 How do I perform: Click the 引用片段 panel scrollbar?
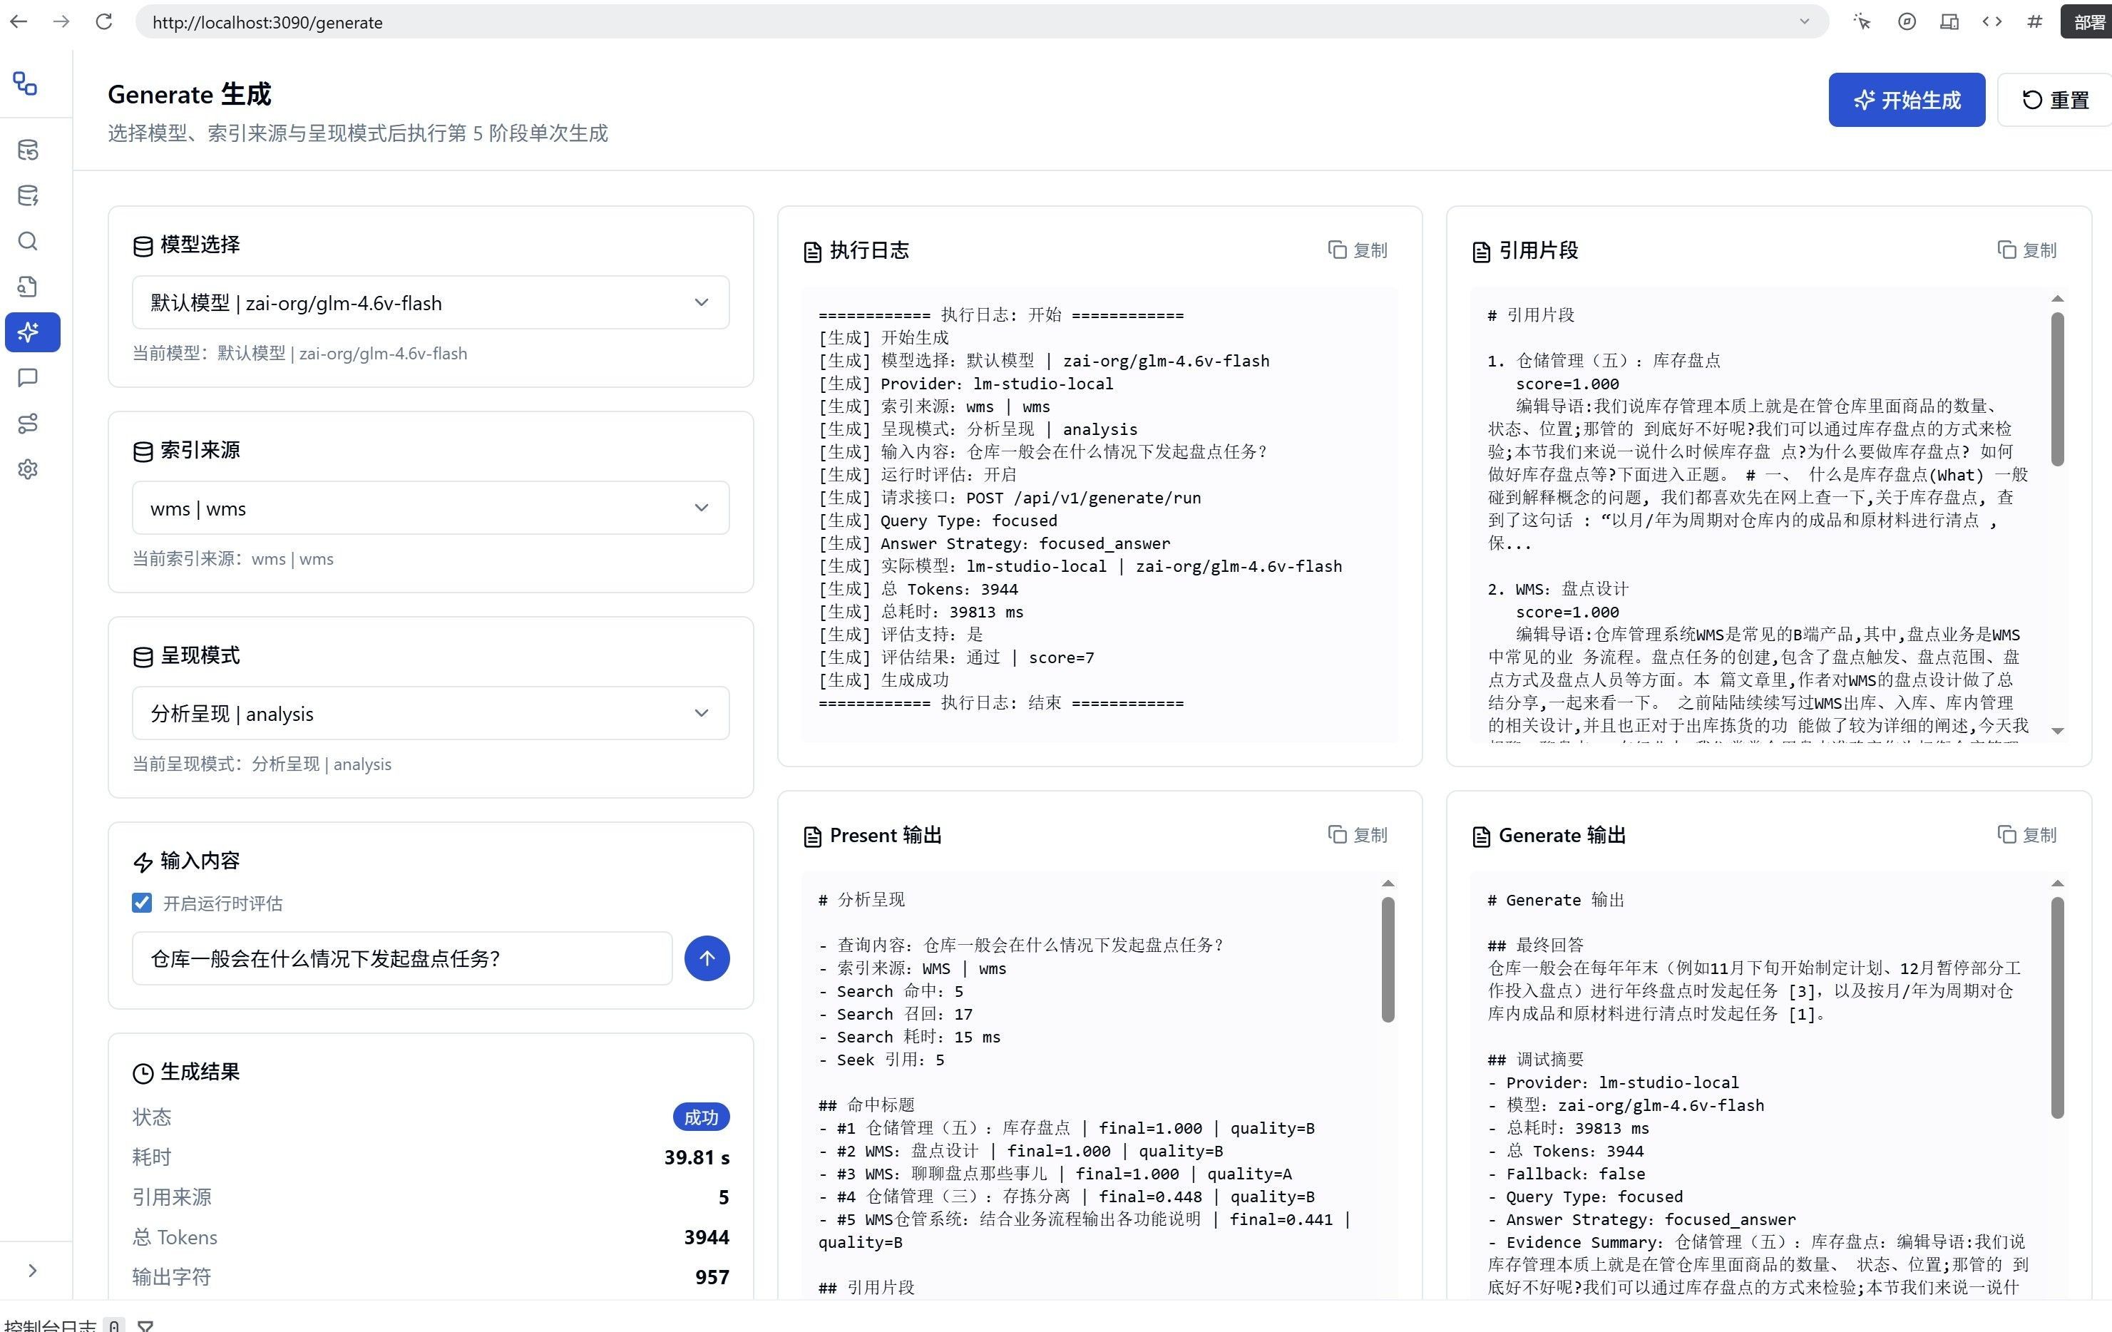point(2058,389)
